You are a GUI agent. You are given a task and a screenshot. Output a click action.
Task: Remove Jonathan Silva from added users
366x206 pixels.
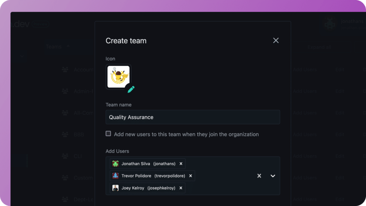click(181, 164)
